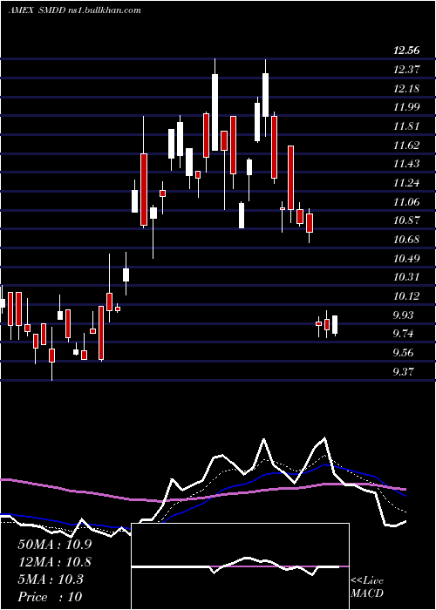Image resolution: width=436 pixels, height=610 pixels.
Task: Click the 50MA : 10.9 legend value
Action: coord(54,545)
